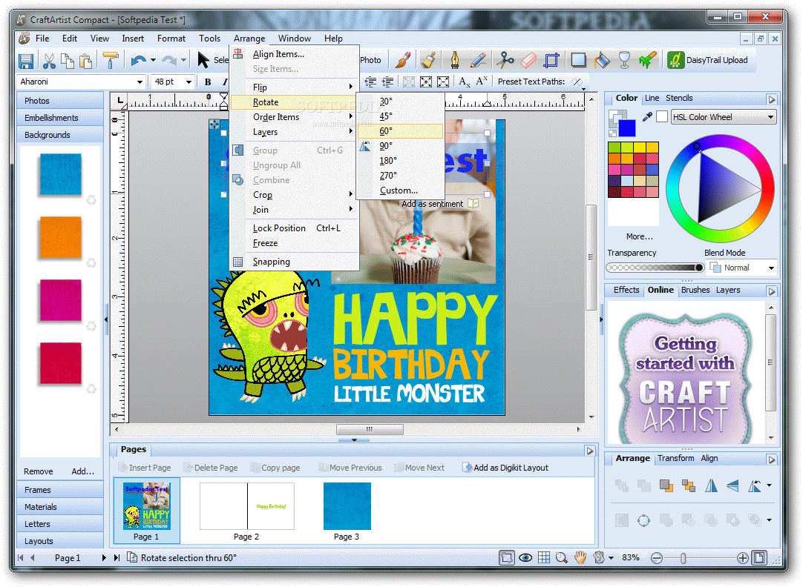803x587 pixels.
Task: Open the rotate options dropdown in Arrange panel
Action: tap(769, 485)
